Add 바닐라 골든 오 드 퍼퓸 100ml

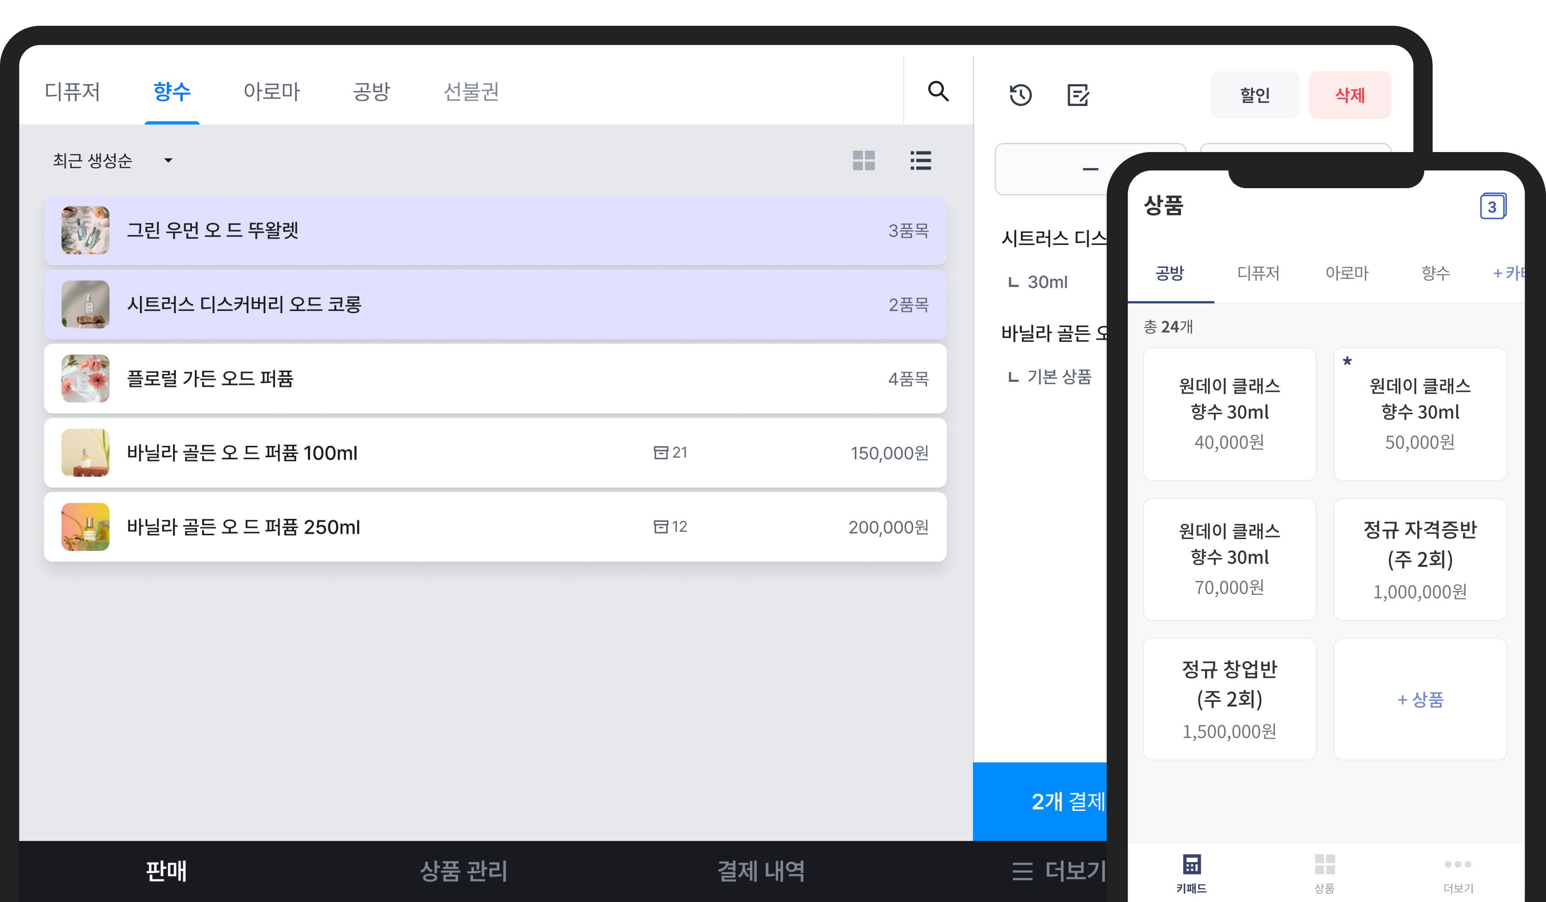[495, 453]
